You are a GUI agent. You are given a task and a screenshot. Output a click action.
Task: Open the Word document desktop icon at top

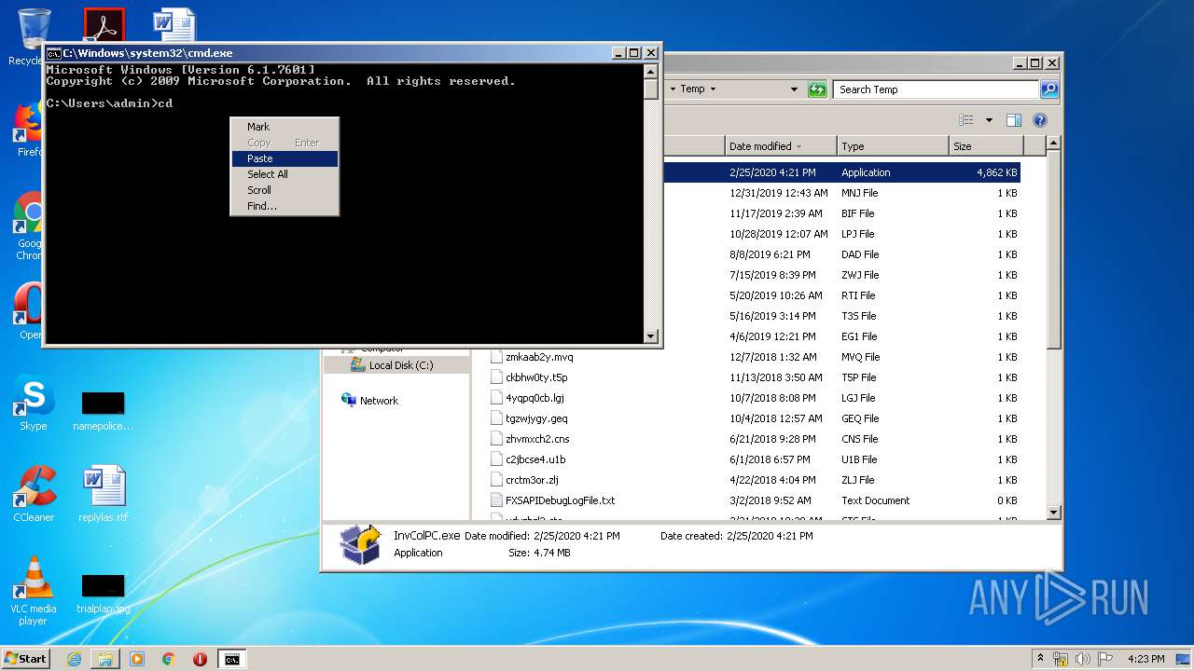(174, 25)
